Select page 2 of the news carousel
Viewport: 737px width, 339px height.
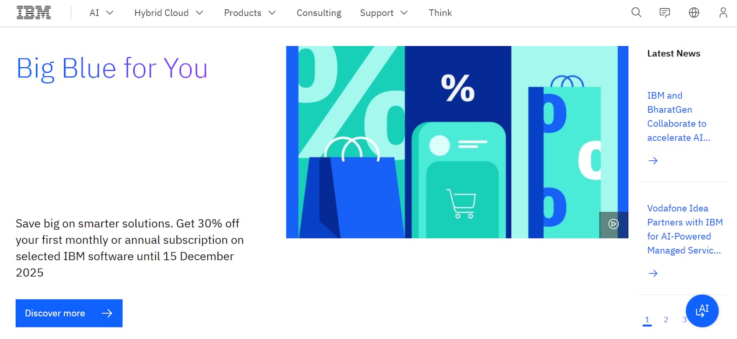666,319
